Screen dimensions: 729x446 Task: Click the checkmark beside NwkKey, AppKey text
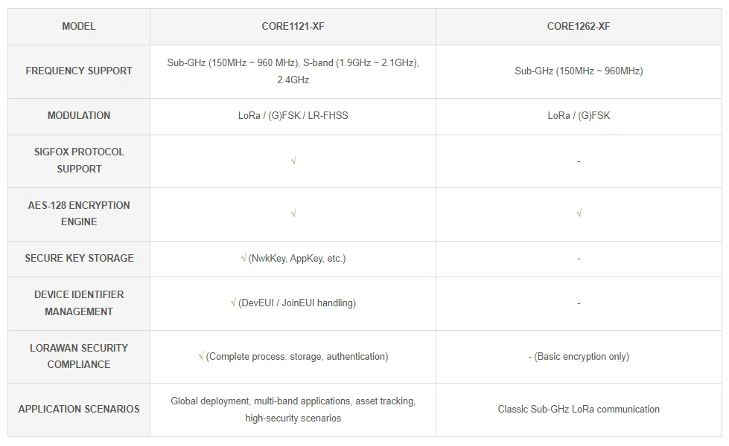point(243,258)
